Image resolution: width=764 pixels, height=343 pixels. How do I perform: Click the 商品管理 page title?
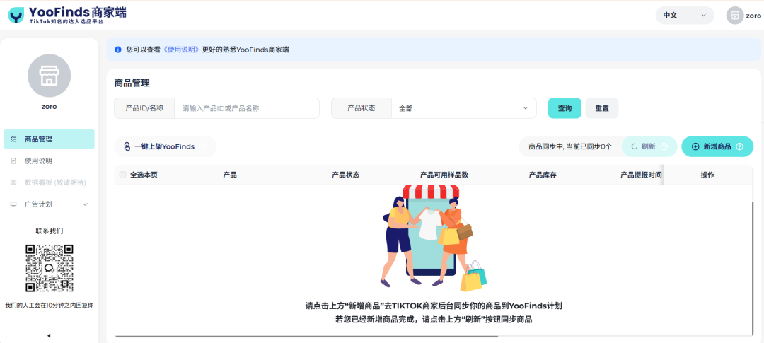(x=132, y=83)
